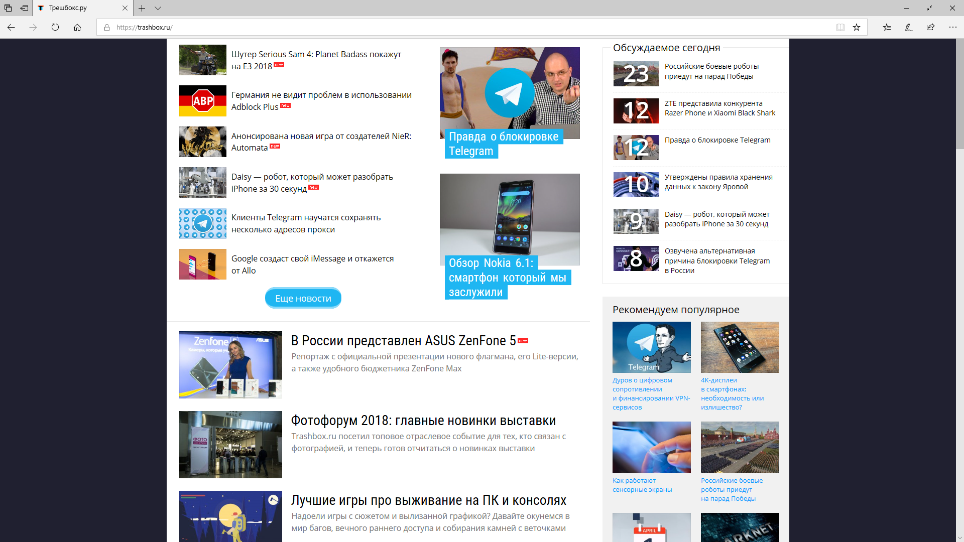Open alternative Telegram blocking reason item
This screenshot has width=964, height=542.
click(717, 260)
